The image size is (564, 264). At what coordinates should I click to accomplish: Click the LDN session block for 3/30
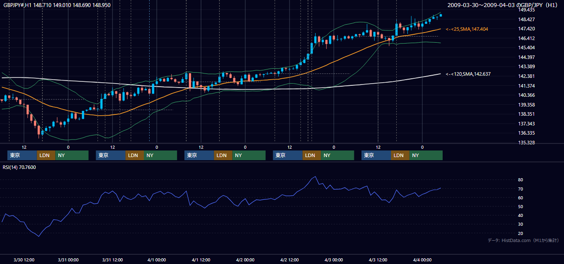(x=46, y=155)
